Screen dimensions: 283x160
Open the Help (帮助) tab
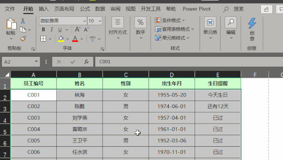pos(171,9)
